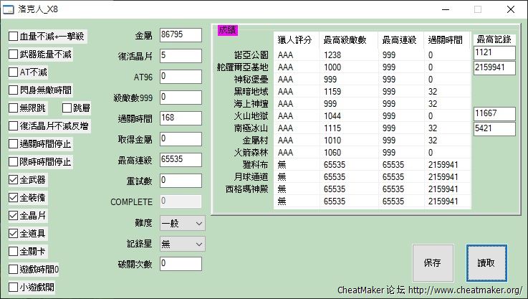Turn on the 小遊戲開 checkbox
Screen dimensions: 528x299
(14, 287)
